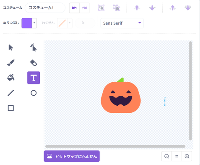This screenshot has height=165, width=200.
Task: Click the dotted text cursor box
Action: 165,102
